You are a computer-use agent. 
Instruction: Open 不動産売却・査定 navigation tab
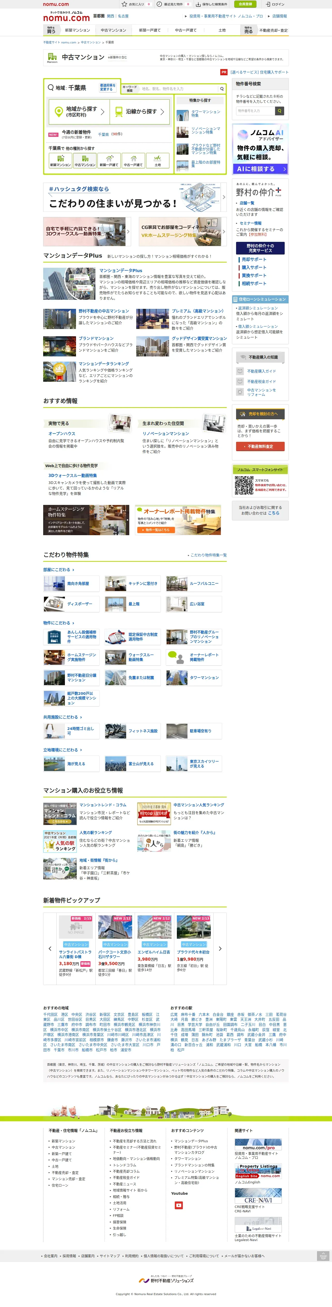[273, 31]
